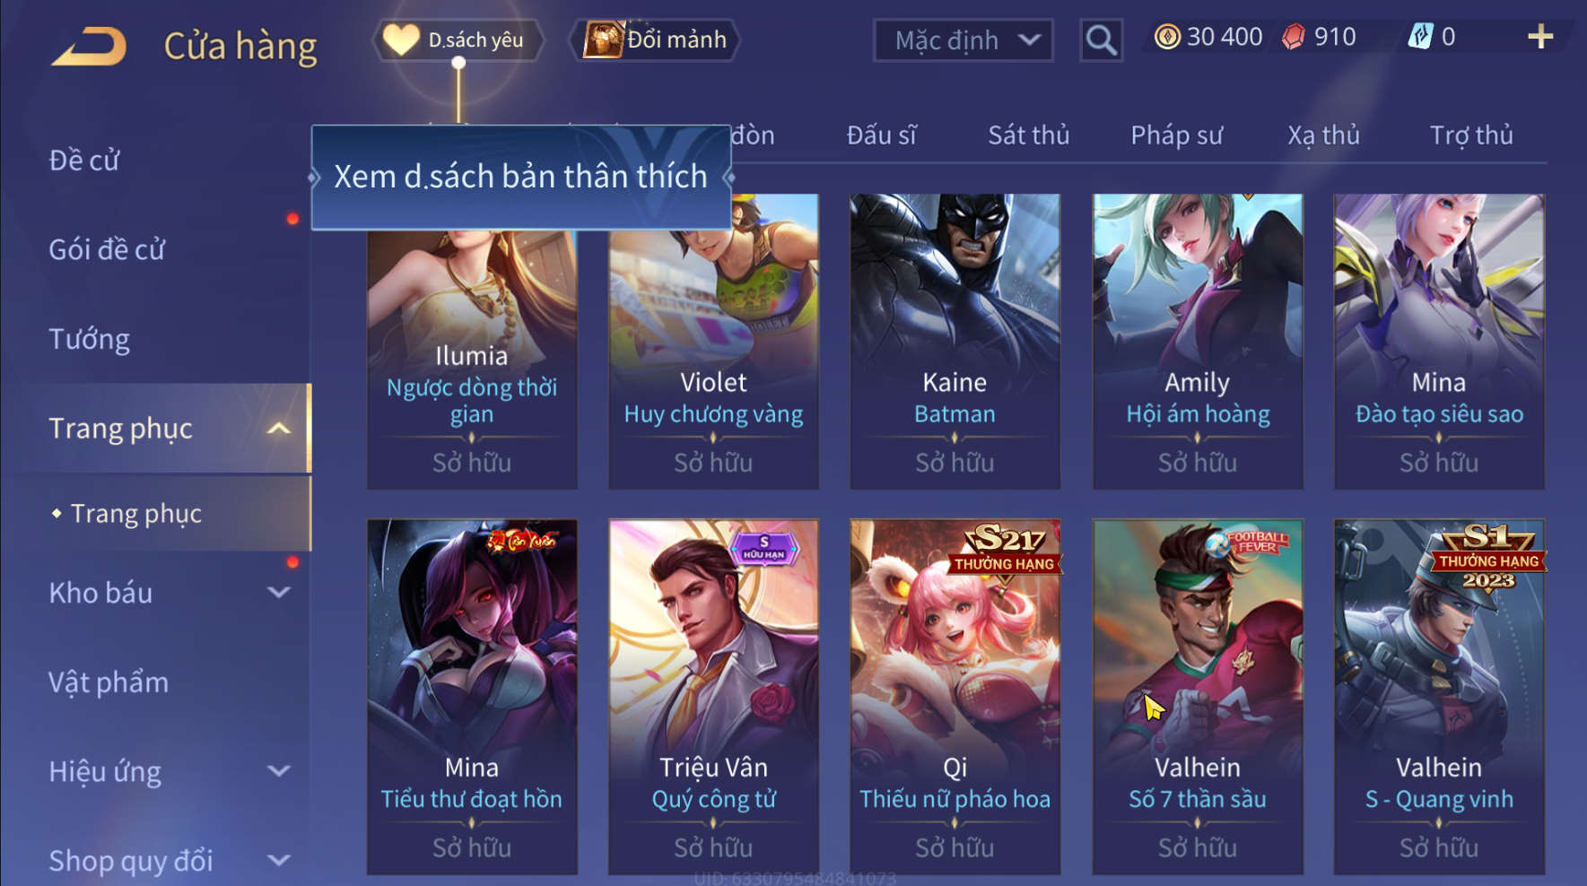Select the Trợ thủ role tab
The image size is (1587, 886).
[x=1471, y=135]
